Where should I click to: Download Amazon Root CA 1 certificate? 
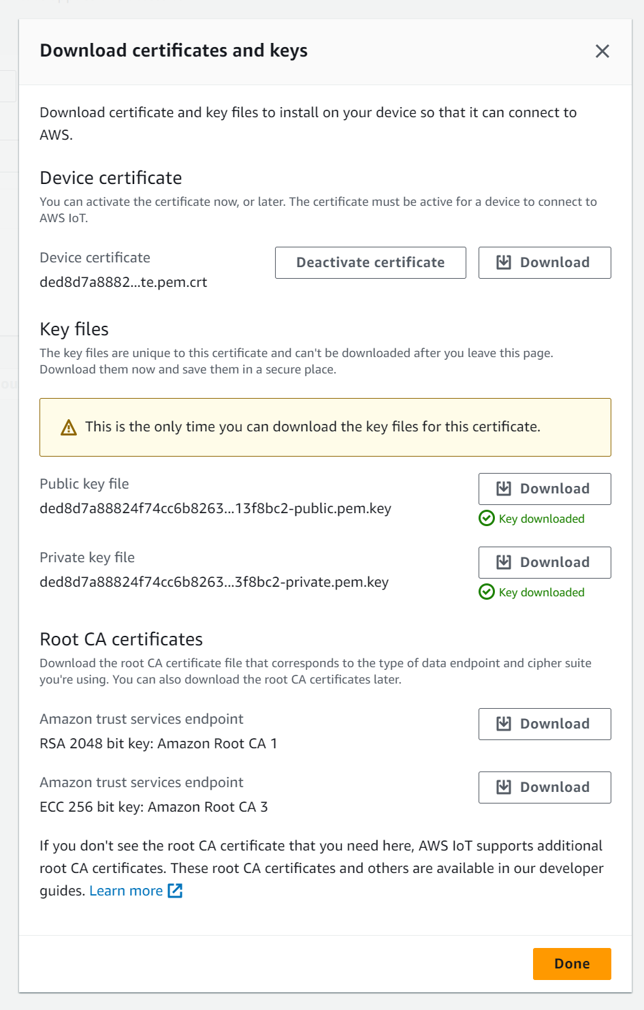(545, 724)
